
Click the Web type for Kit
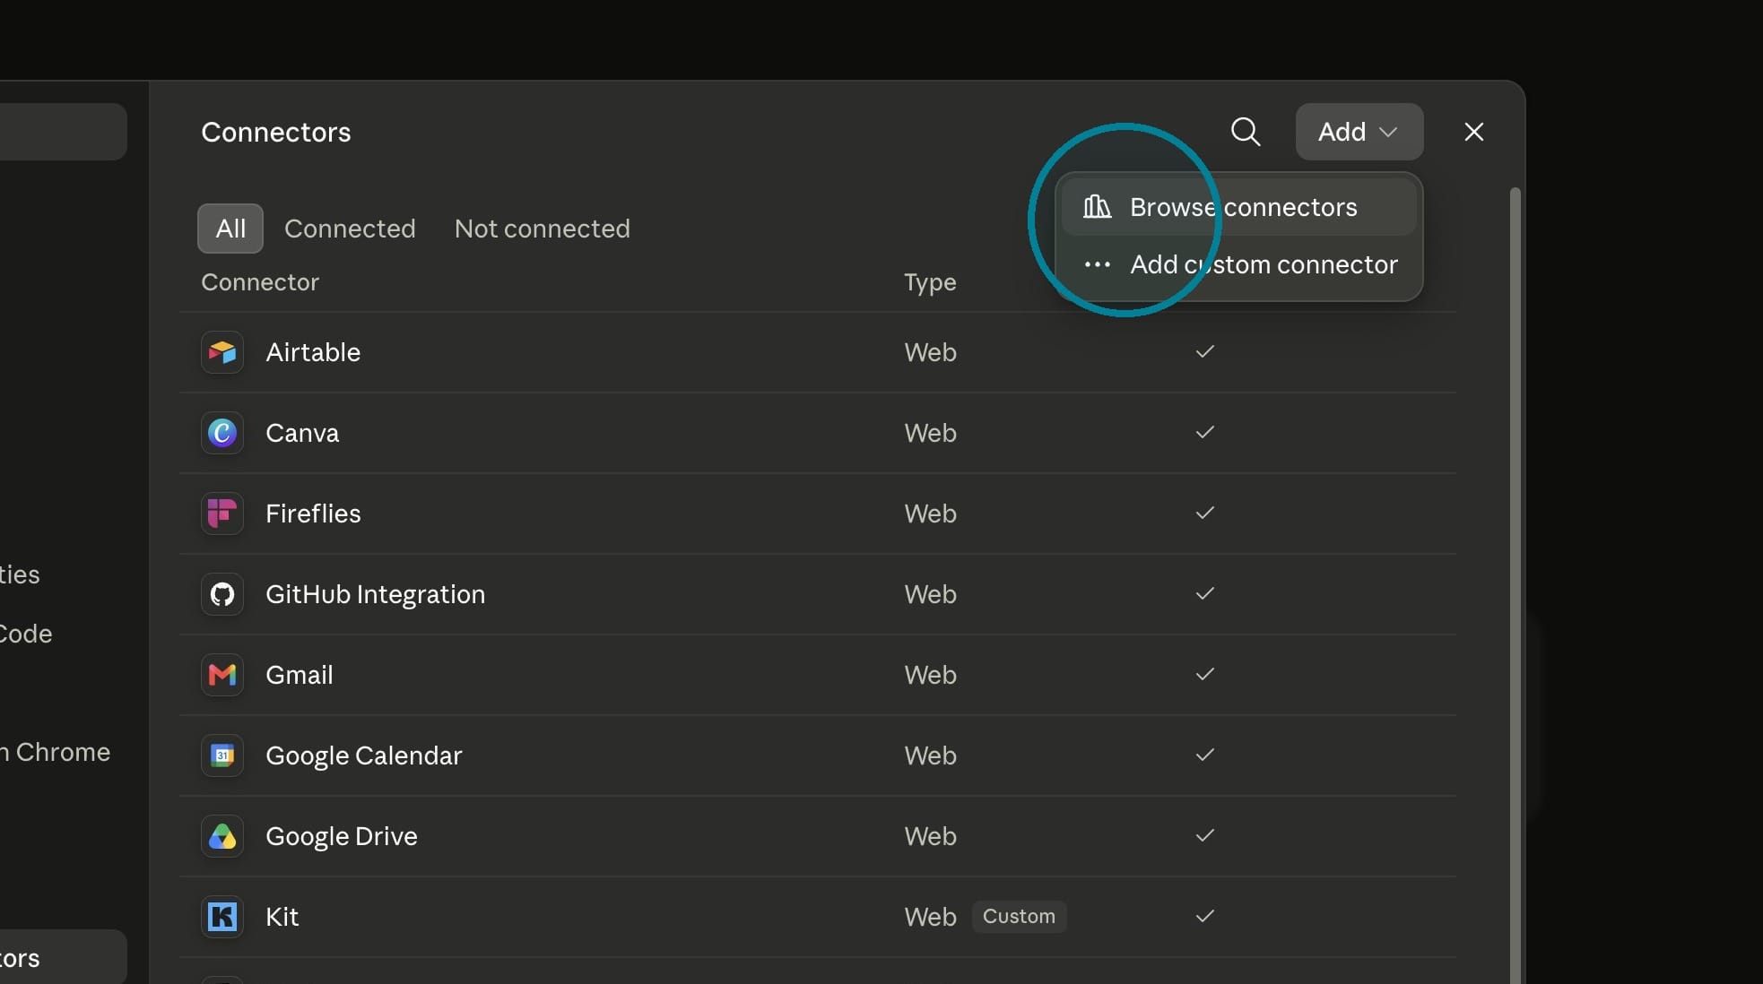930,917
